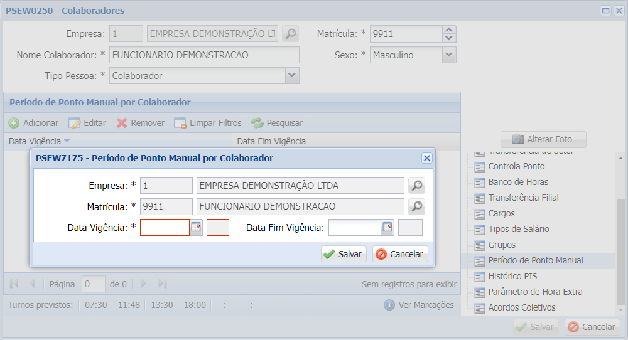
Task: Go to the first page in the pager
Action: tap(14, 284)
